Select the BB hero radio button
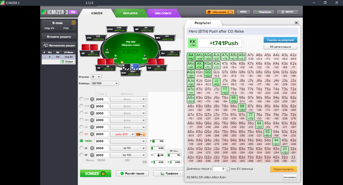The width and height of the screenshot is (343, 185). pyautogui.click(x=82, y=155)
